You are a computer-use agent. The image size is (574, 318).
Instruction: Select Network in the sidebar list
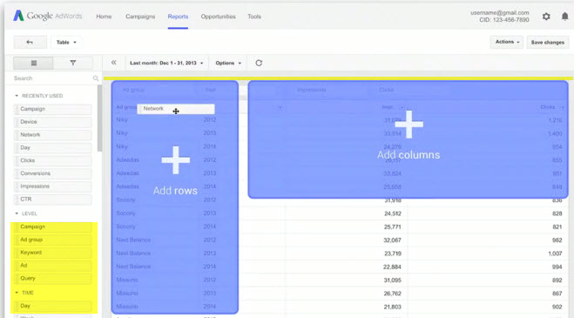tap(53, 135)
